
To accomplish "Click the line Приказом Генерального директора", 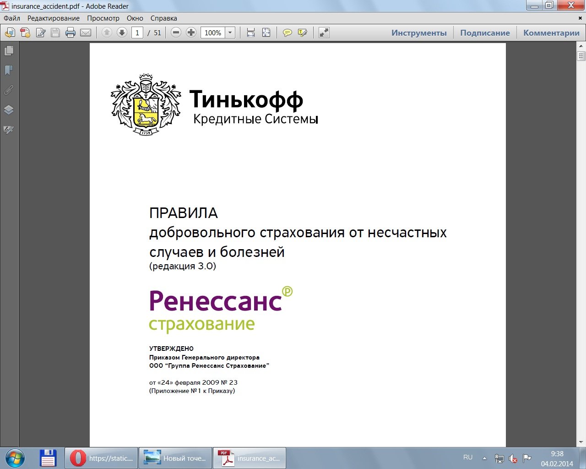I will [x=204, y=357].
